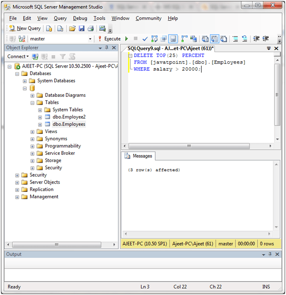Open the Query menu

click(60, 18)
